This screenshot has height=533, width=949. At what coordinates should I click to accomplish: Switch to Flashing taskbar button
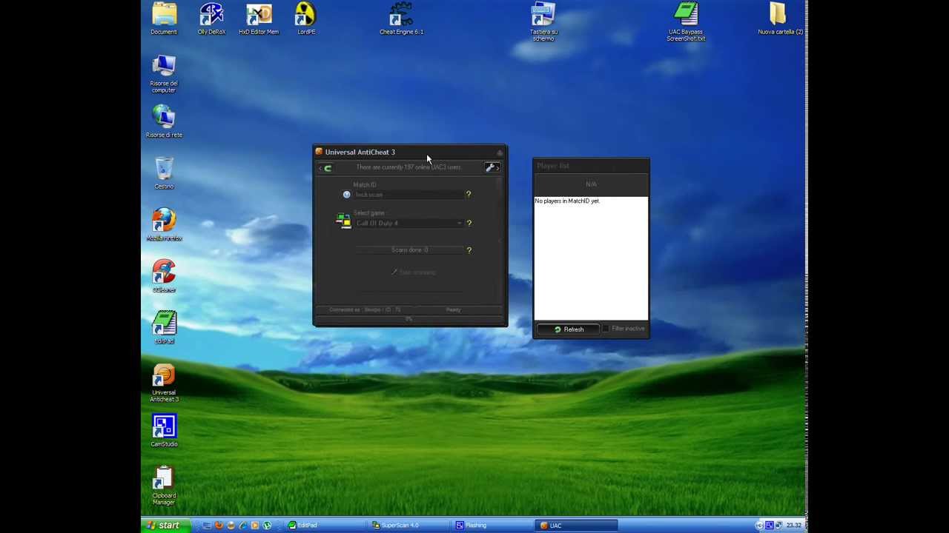[x=494, y=526]
